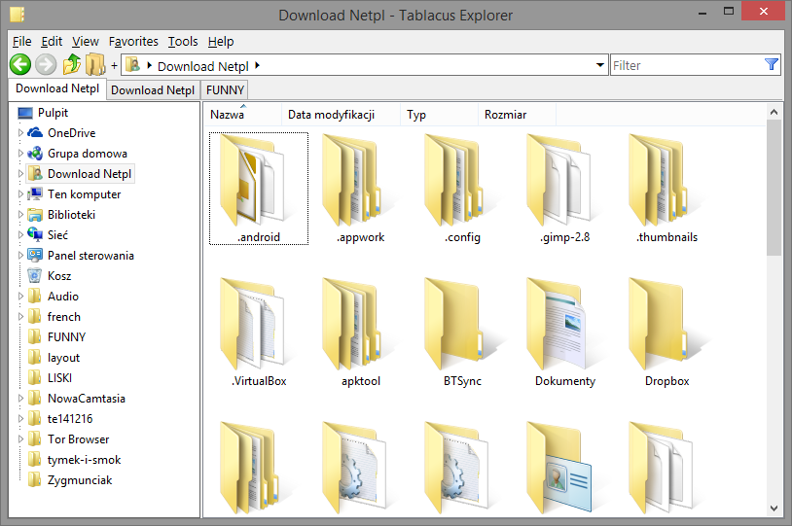The width and height of the screenshot is (792, 526).
Task: Open the Favorites menu
Action: click(x=133, y=42)
